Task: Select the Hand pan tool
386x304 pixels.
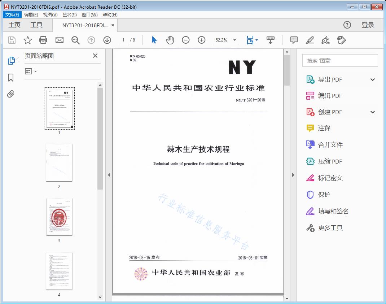Action: pos(170,40)
